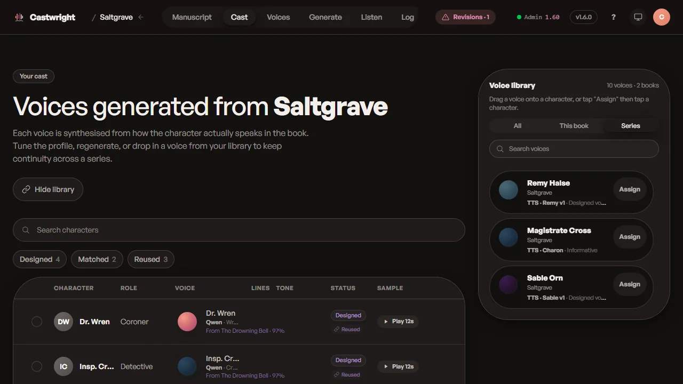683x384 pixels.
Task: Click the Sable Orn voice name
Action: click(x=545, y=278)
